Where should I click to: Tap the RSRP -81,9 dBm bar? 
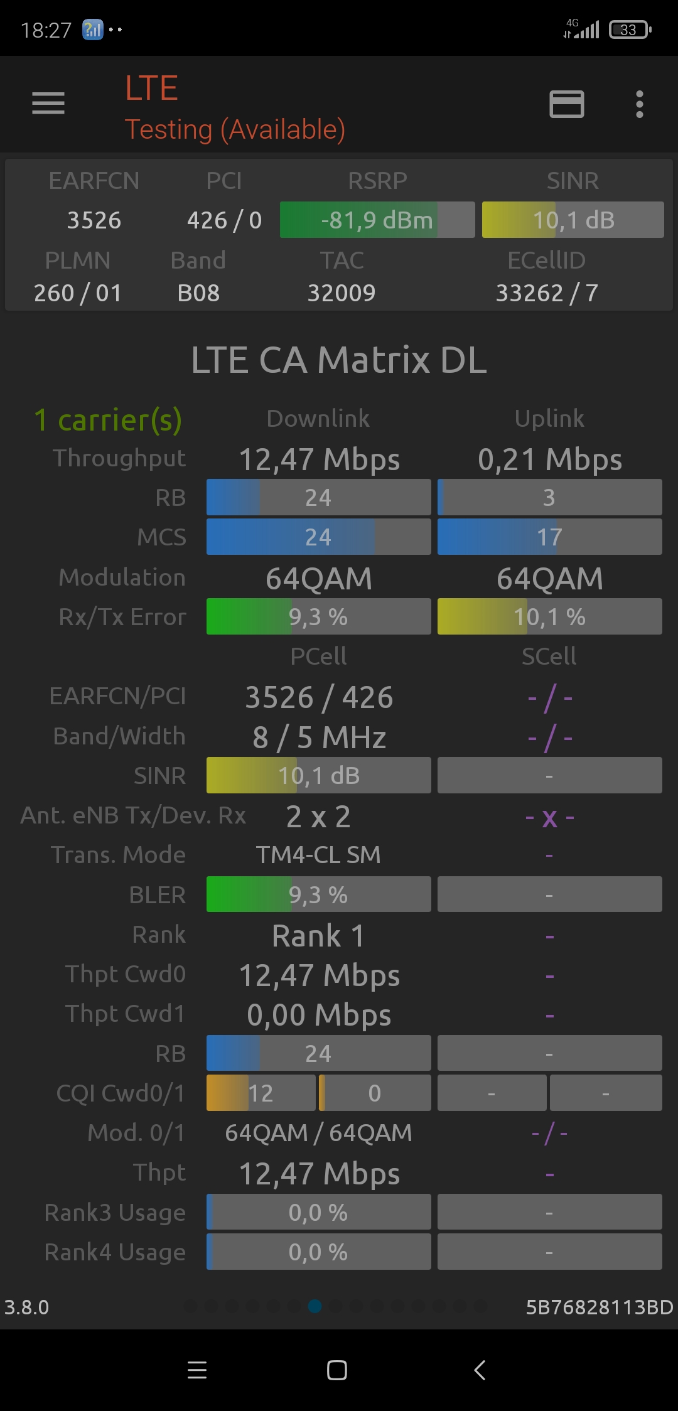pyautogui.click(x=377, y=220)
